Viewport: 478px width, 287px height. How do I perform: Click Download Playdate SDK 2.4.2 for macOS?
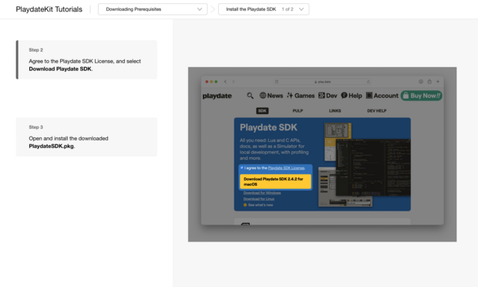(x=275, y=182)
